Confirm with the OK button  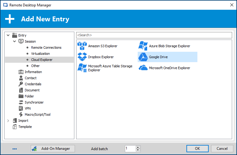[197, 149]
